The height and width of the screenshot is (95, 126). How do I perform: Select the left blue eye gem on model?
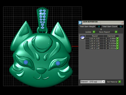(x=26, y=62)
